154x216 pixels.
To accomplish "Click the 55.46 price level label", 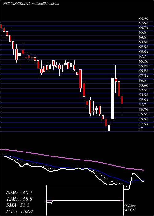I will (143, 85).
